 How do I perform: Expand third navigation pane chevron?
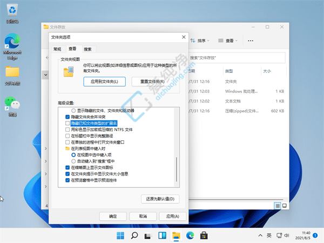pyautogui.click(x=46, y=174)
